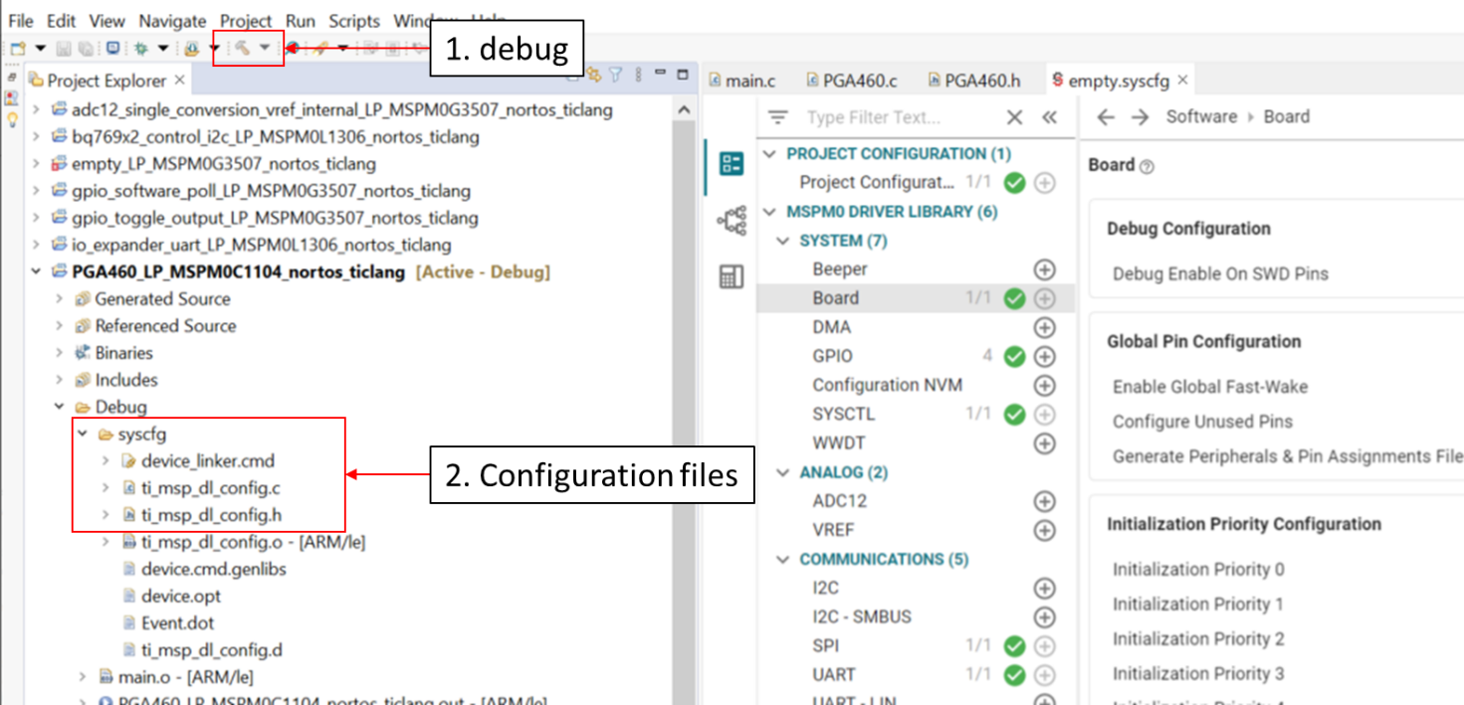Viewport: 1464px width, 705px height.
Task: Click the green checkmark next to UART
Action: 1014,675
